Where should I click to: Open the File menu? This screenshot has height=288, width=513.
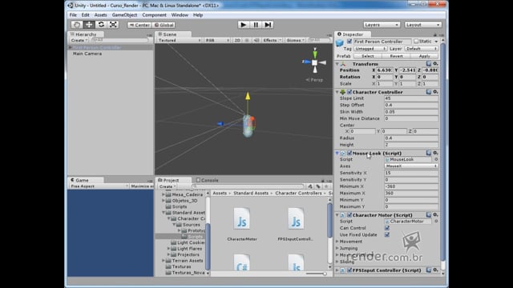73,15
